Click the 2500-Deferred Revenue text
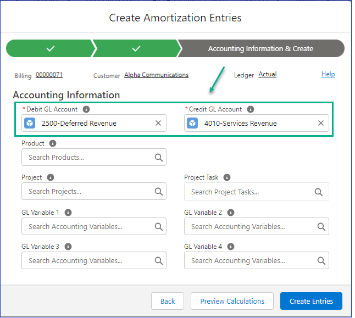The height and width of the screenshot is (318, 355). click(x=79, y=124)
